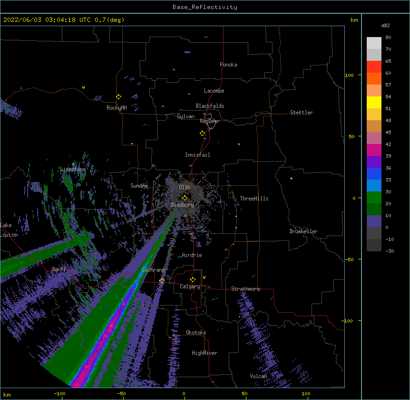Image resolution: width=410 pixels, height=400 pixels.
Task: Click the Limestone label
Action: coord(73,169)
